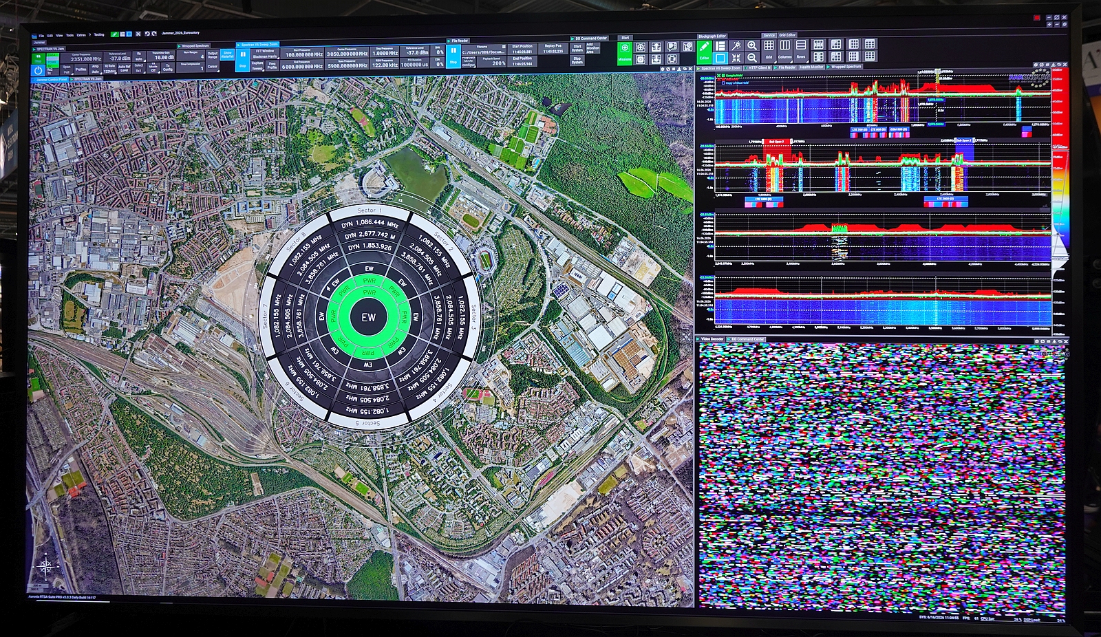Switch to the Grid Editor tab
1101x637 pixels.
pos(787,35)
